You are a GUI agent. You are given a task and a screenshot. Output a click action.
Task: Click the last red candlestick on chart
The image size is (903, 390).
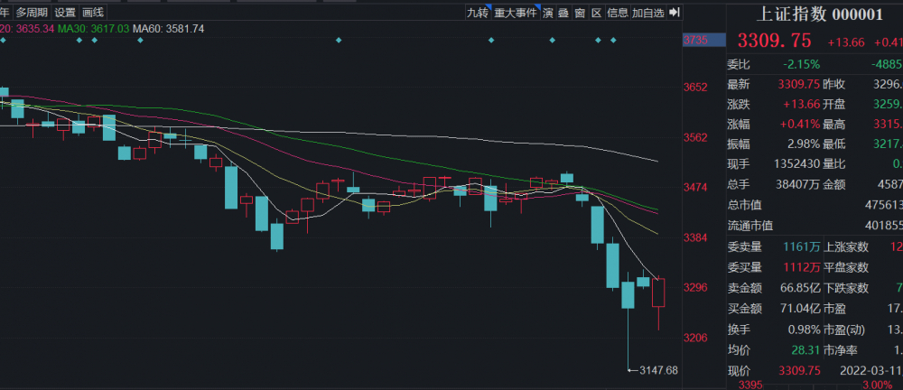coord(658,292)
